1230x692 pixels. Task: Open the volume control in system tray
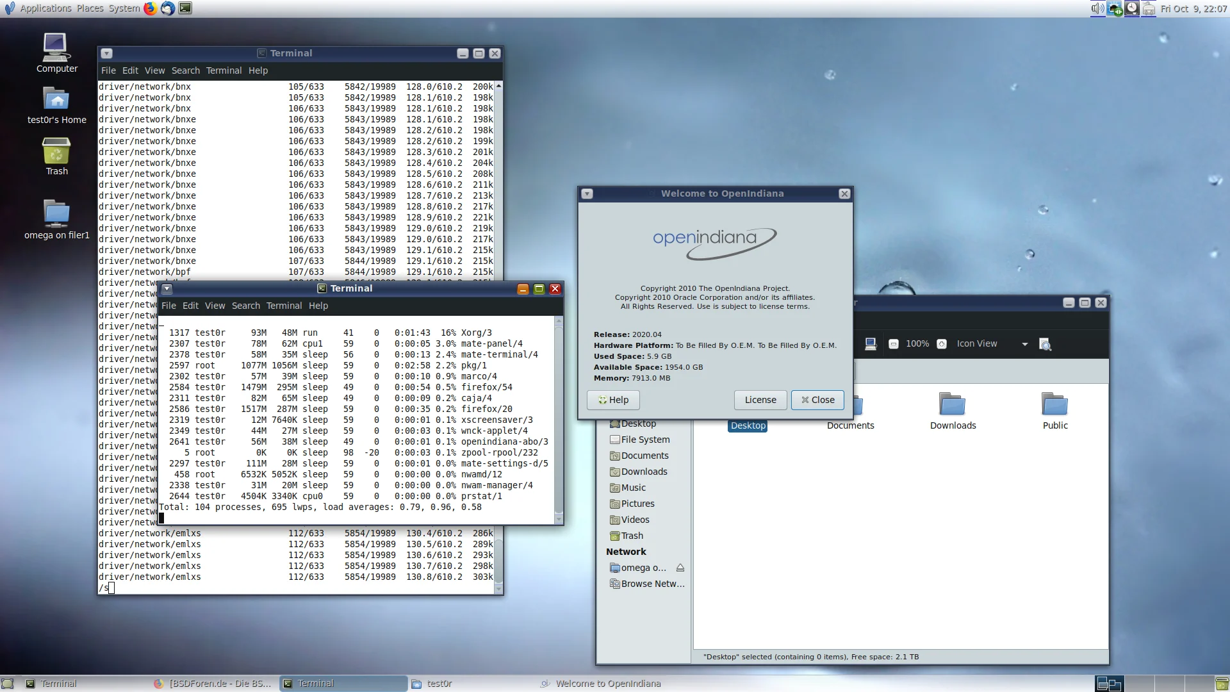[1097, 8]
